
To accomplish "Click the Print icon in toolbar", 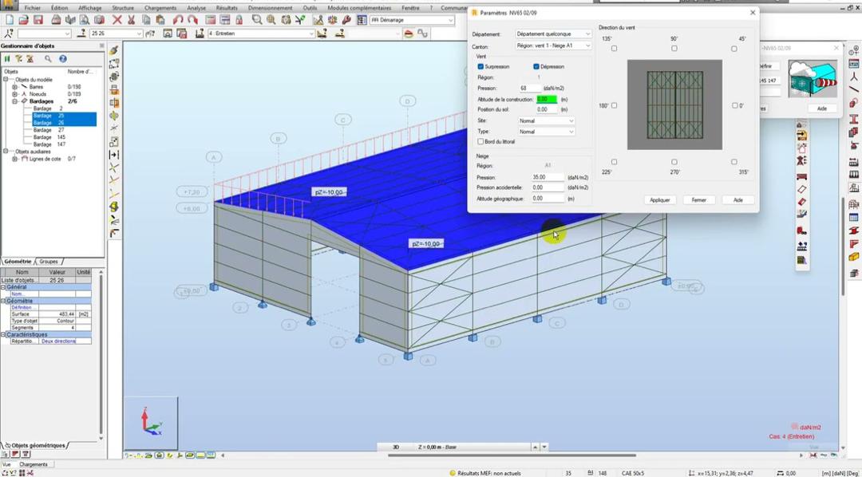I will [x=56, y=20].
